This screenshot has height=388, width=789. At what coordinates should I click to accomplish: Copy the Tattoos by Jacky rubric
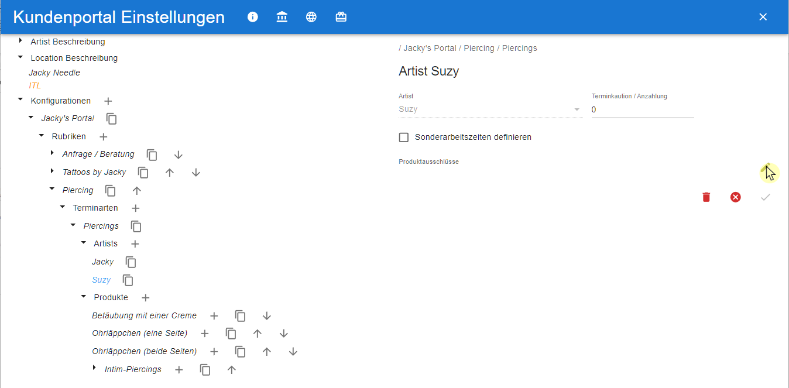(x=143, y=173)
